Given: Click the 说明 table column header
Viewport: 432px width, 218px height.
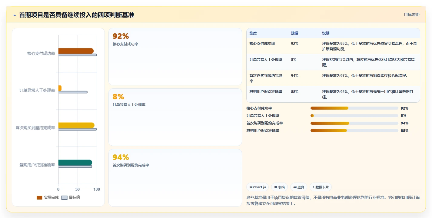Looking at the screenshot, I should point(326,33).
